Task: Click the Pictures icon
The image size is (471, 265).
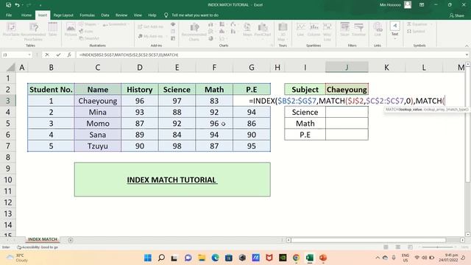Action: pyautogui.click(x=71, y=29)
